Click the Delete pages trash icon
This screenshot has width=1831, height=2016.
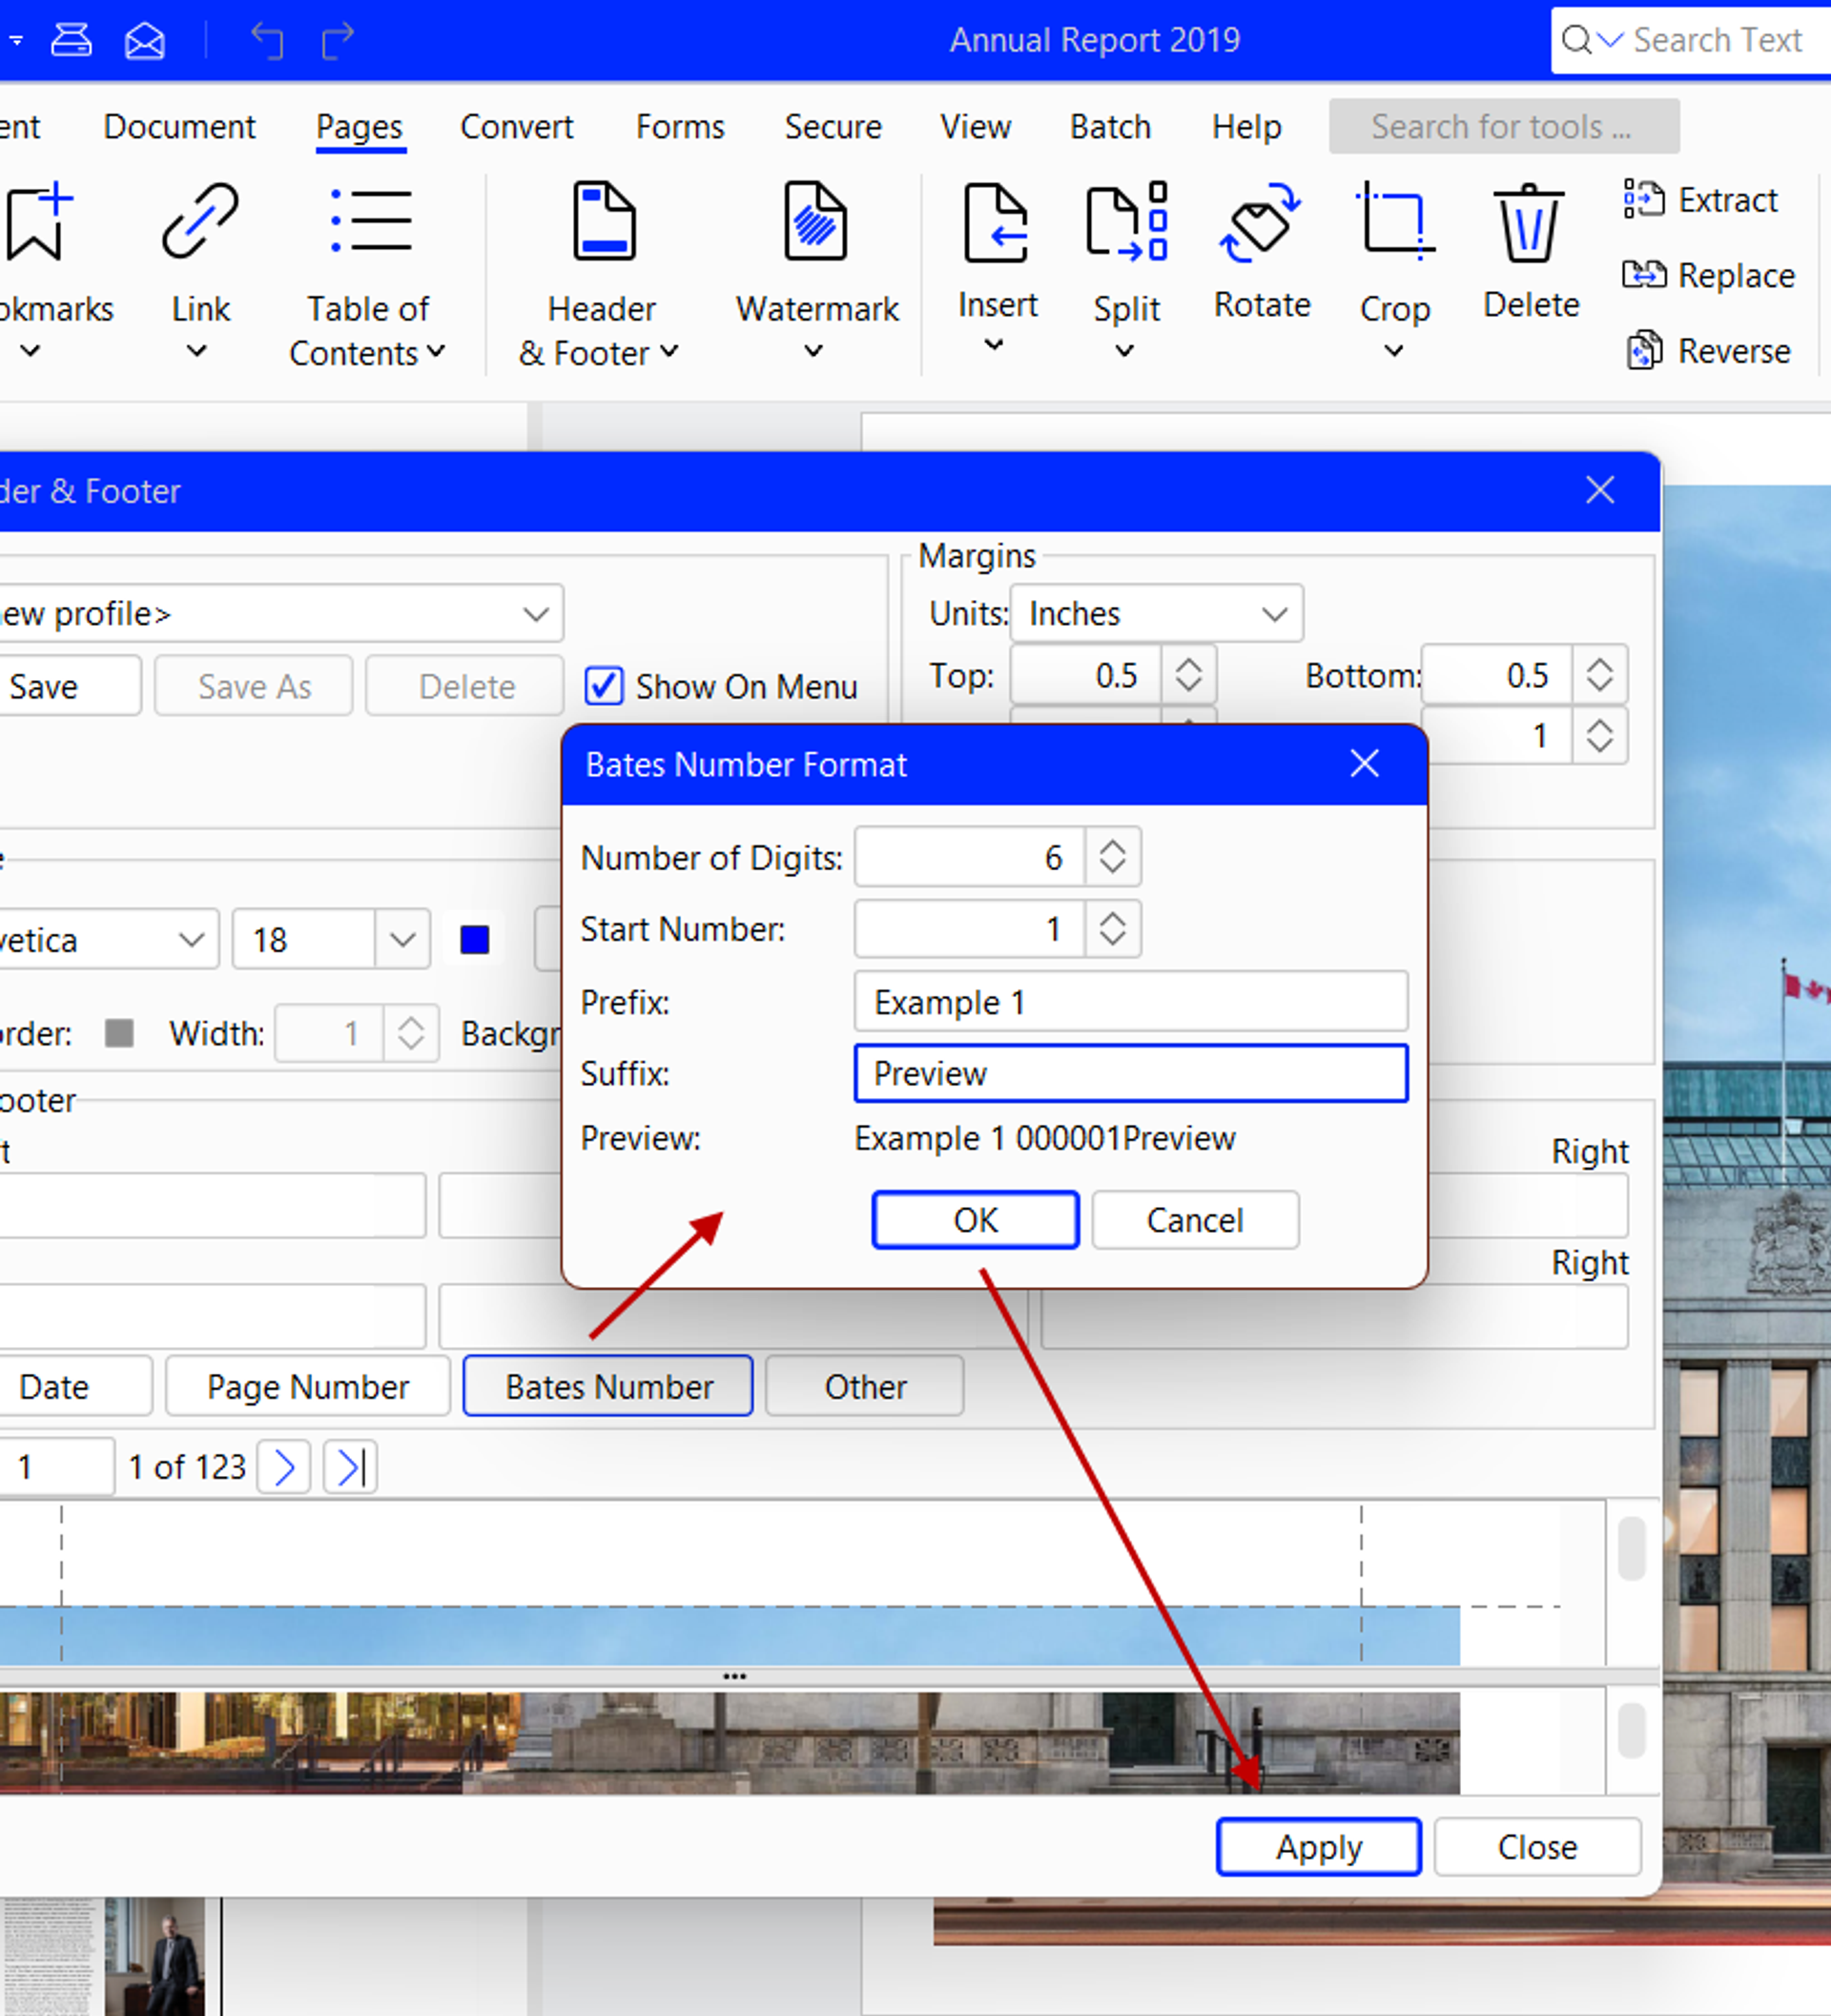1528,224
